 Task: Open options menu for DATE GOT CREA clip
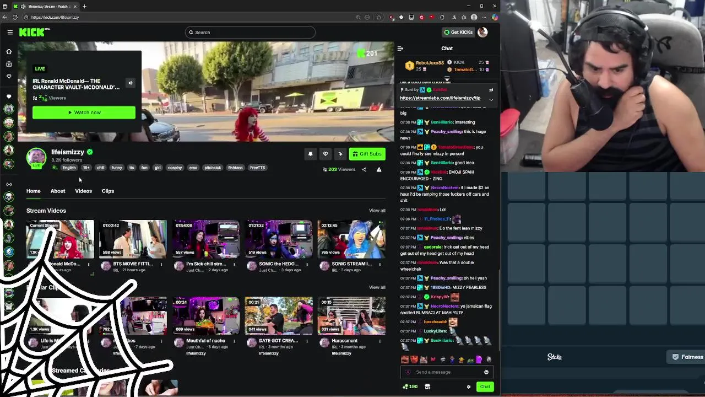click(307, 341)
